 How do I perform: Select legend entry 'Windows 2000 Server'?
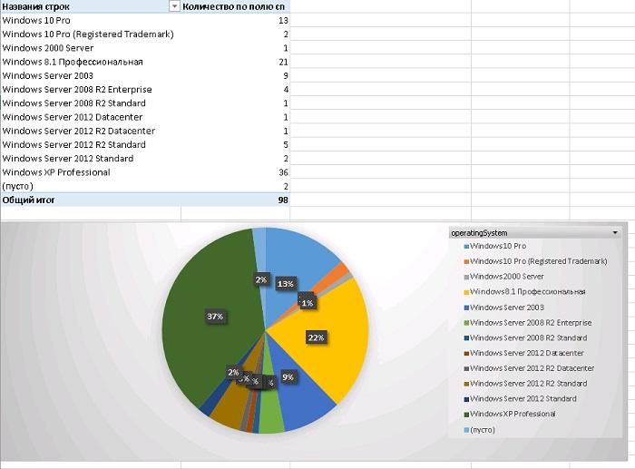tap(506, 277)
